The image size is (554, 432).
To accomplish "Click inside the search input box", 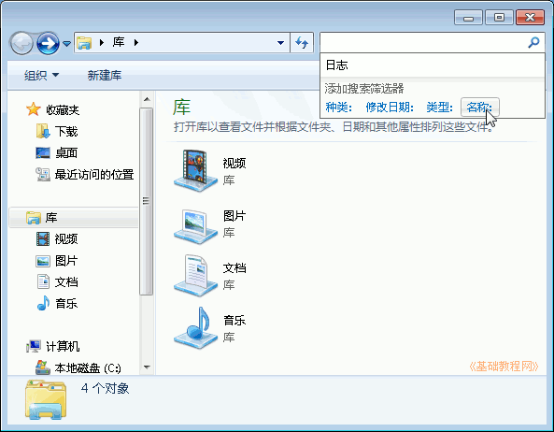I will (423, 42).
